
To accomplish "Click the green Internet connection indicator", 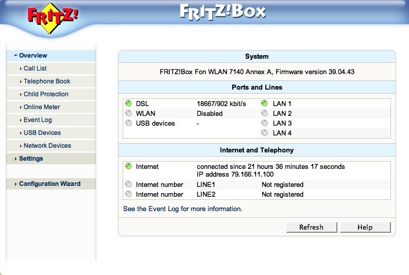I will coord(128,166).
